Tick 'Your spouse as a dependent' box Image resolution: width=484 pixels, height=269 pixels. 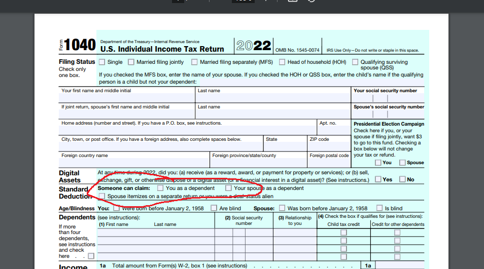pyautogui.click(x=228, y=188)
